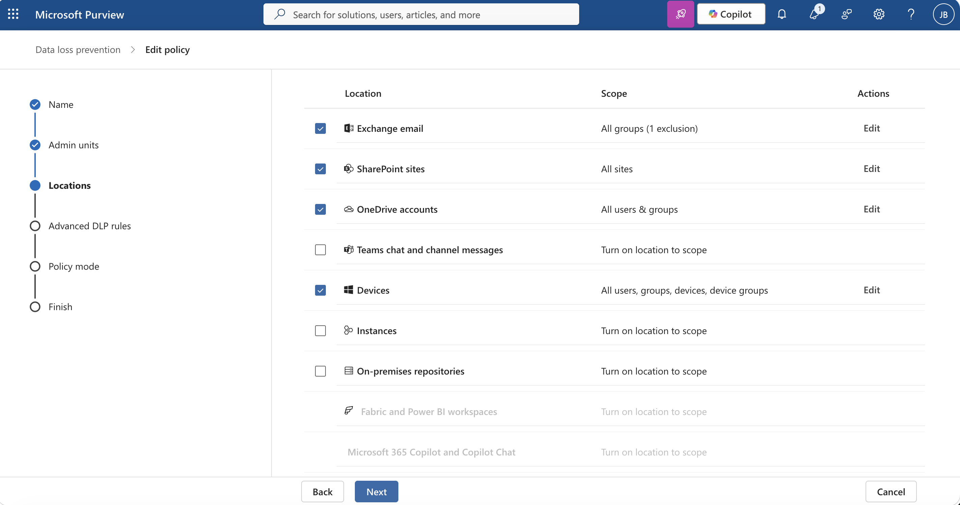Open the app launcher waffle menu
960x505 pixels.
coord(13,14)
